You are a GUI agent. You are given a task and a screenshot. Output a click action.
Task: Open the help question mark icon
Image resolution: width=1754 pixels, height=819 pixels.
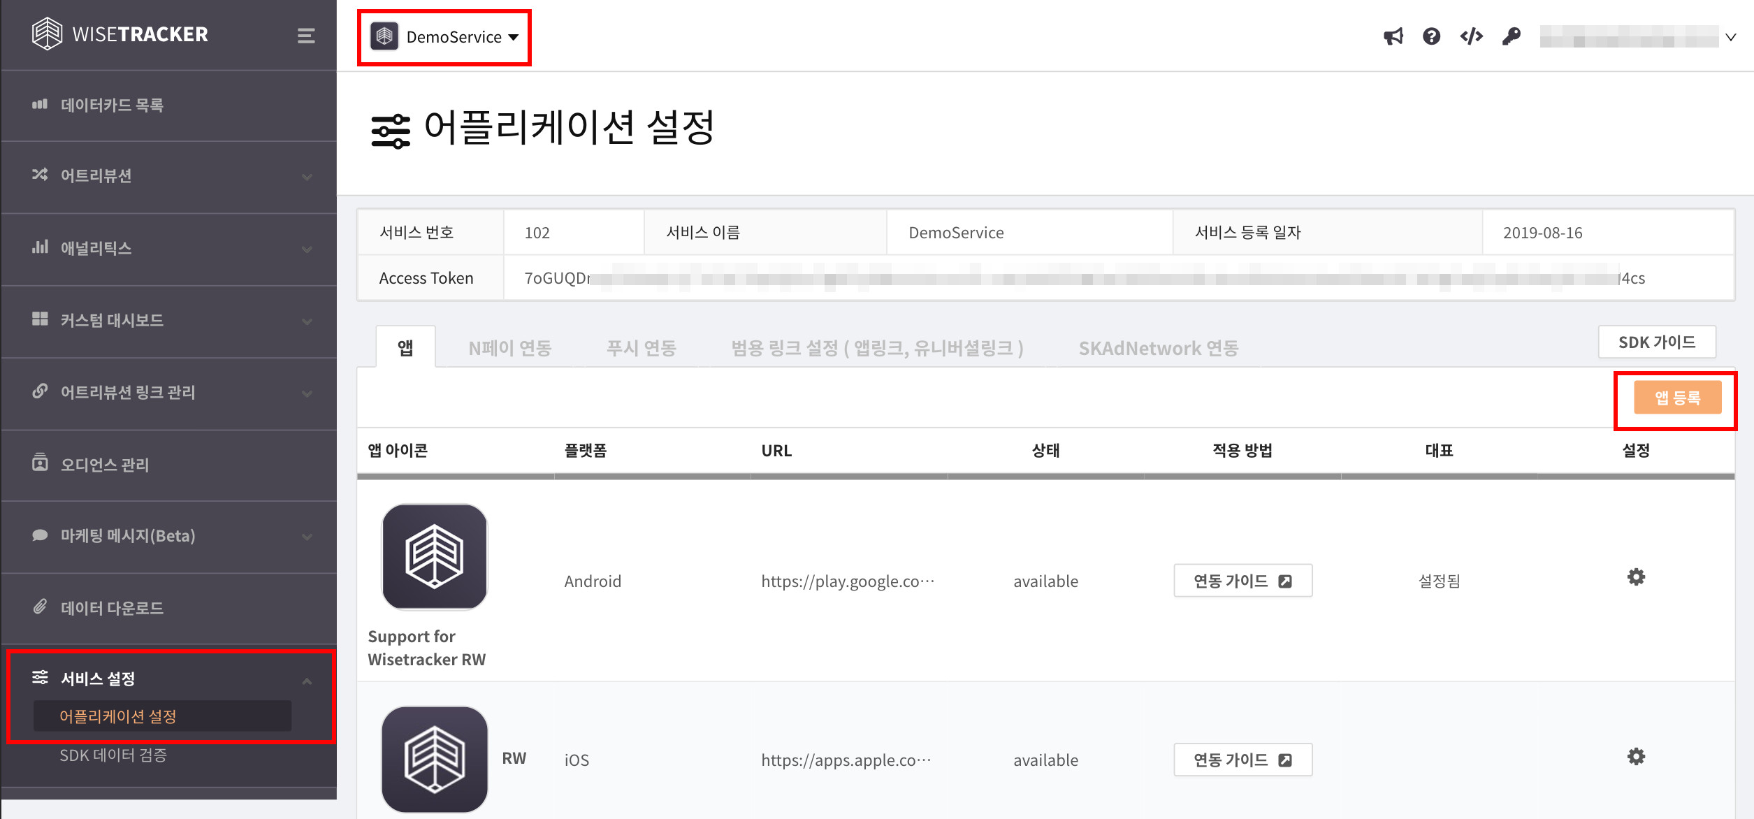[1431, 36]
